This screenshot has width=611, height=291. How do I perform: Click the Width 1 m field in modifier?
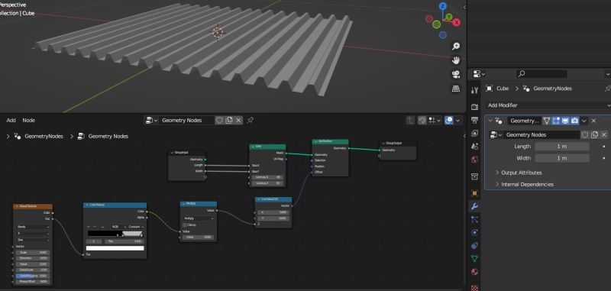point(562,158)
